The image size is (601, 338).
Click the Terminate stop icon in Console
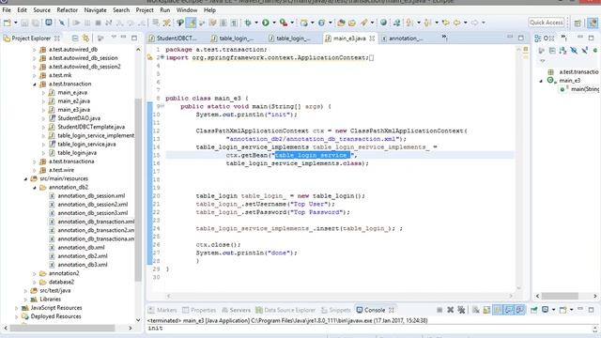coord(439,310)
